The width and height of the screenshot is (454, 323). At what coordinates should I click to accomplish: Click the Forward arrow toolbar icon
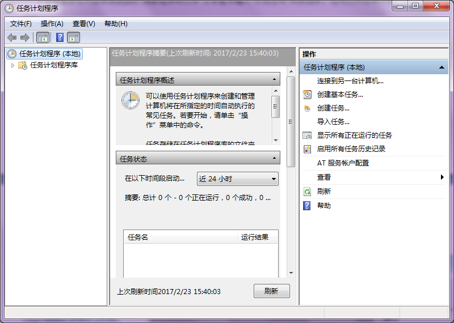(x=25, y=37)
